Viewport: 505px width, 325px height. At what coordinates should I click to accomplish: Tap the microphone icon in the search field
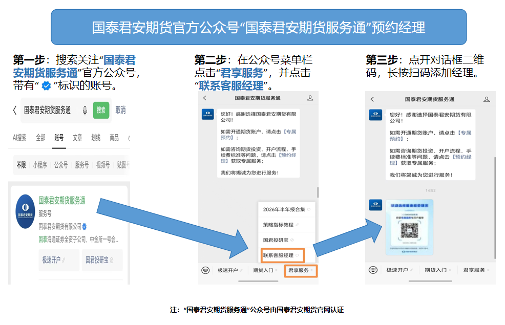point(85,111)
